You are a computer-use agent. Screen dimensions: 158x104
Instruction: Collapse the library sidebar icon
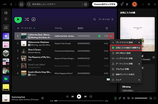pyautogui.click(x=6, y=13)
